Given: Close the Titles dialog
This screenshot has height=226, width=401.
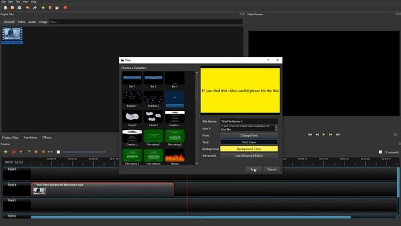Looking at the screenshot, I should pos(278,60).
